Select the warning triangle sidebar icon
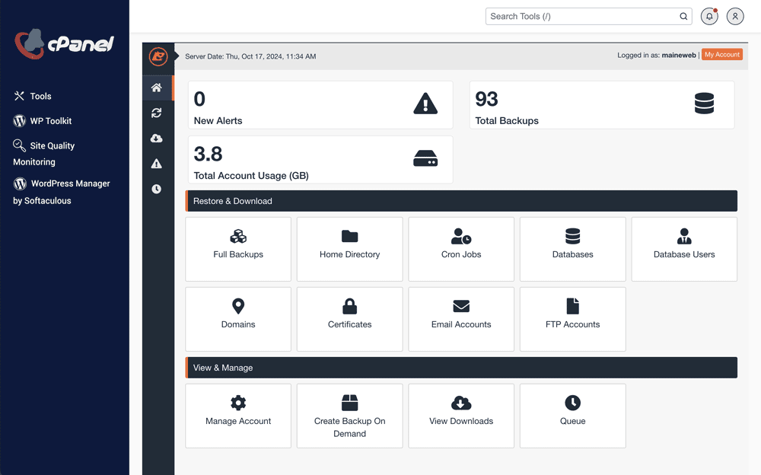Viewport: 761px width, 475px height. pos(157,164)
